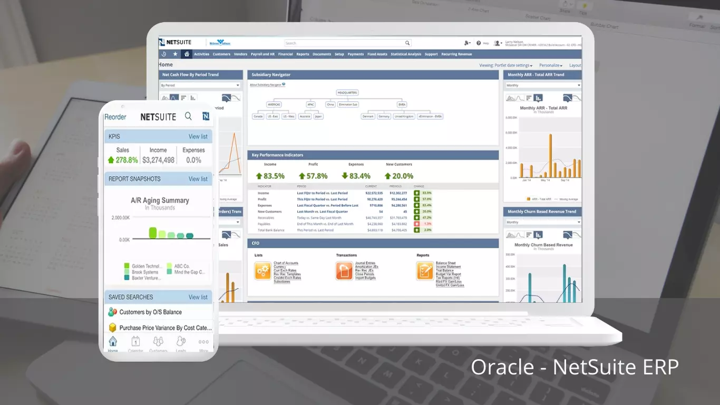Open the Recent Records clock icon in laptop navbar
The height and width of the screenshot is (405, 720).
click(x=164, y=54)
